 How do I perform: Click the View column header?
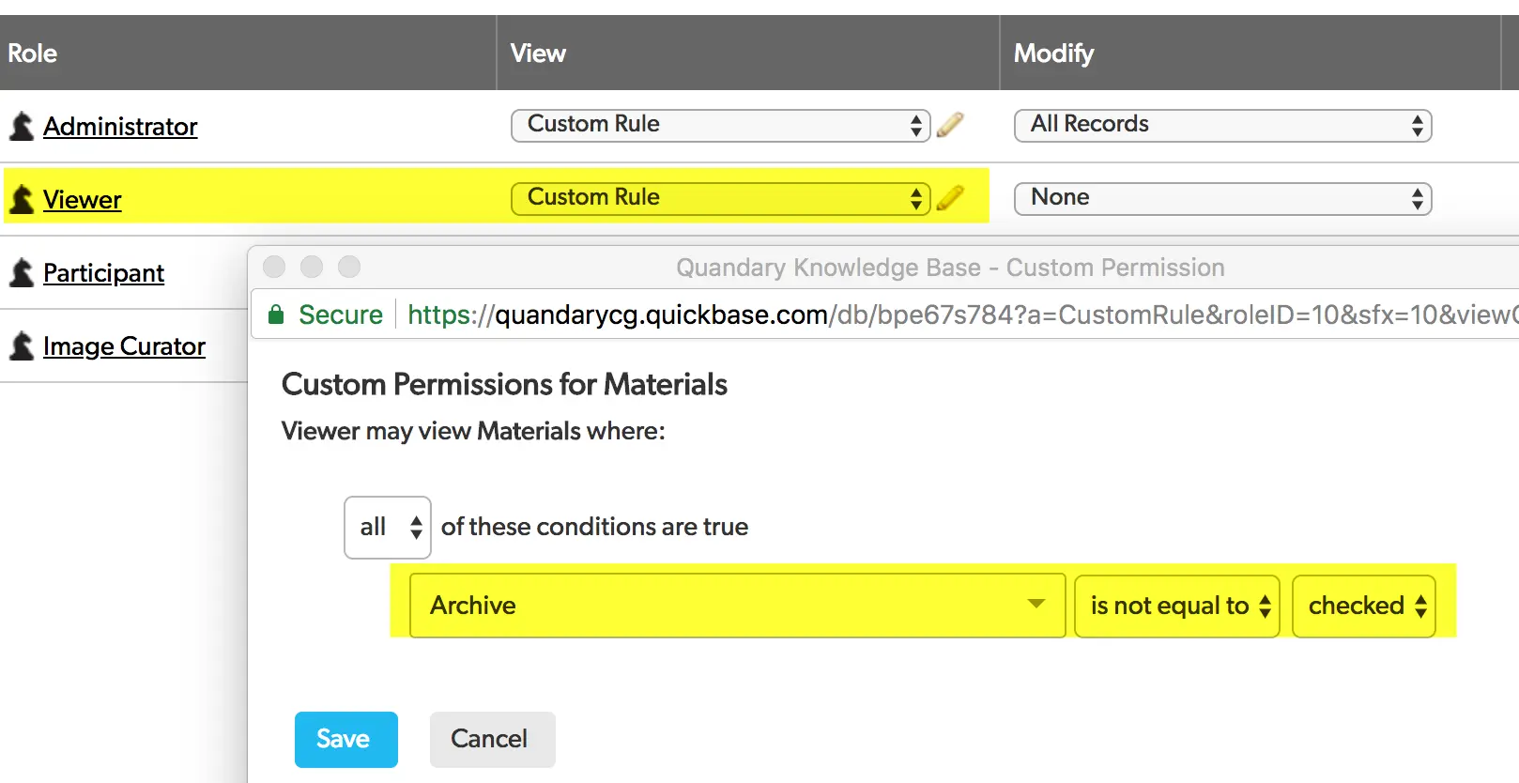(x=748, y=53)
